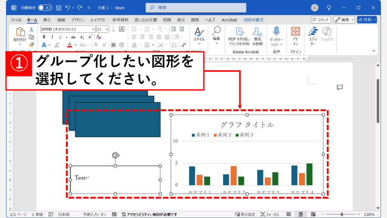Clear all formatting icon
Image resolution: width=387 pixels, height=218 pixels.
click(99, 37)
